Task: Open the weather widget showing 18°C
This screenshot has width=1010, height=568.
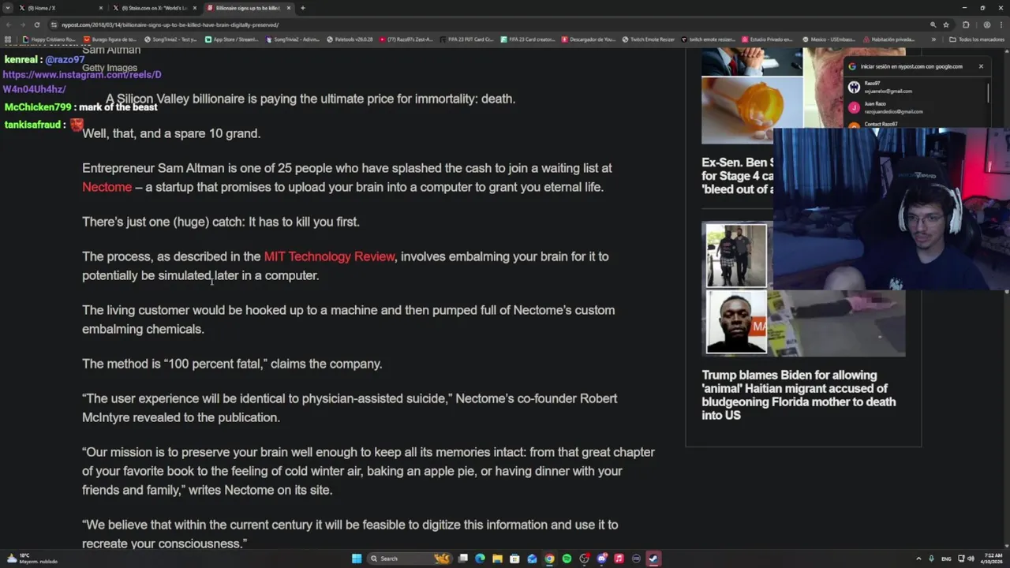Action: coord(32,559)
